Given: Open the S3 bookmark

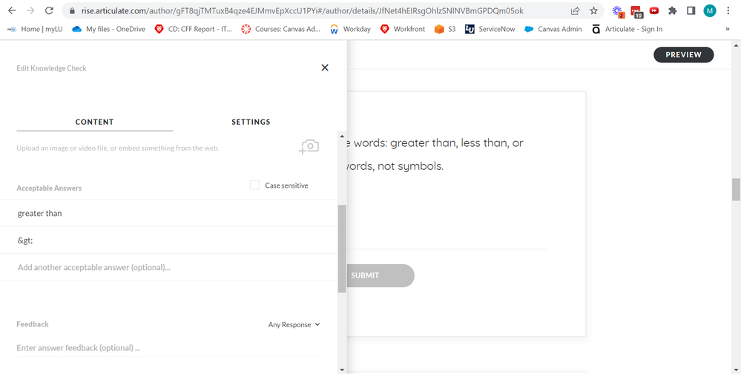Looking at the screenshot, I should click(x=445, y=29).
